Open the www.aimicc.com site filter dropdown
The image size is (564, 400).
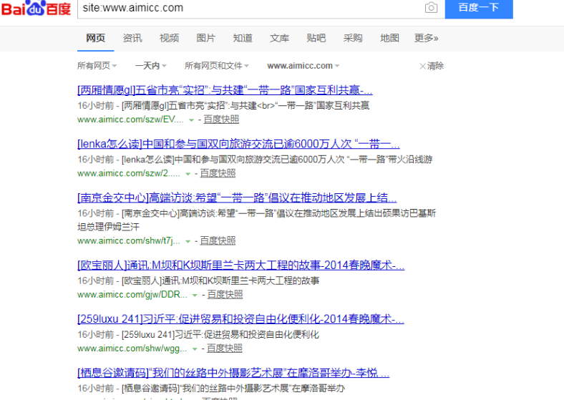303,65
